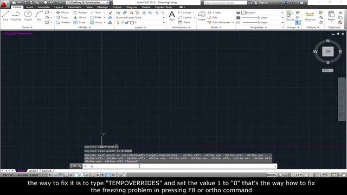Image resolution: width=347 pixels, height=195 pixels.
Task: Toggle layer lock padlock icon
Action: (x=127, y=22)
